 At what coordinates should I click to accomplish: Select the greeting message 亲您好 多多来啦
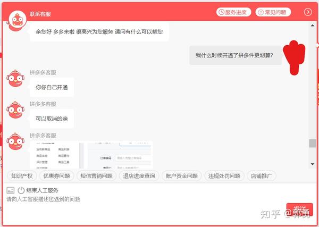pyautogui.click(x=99, y=32)
